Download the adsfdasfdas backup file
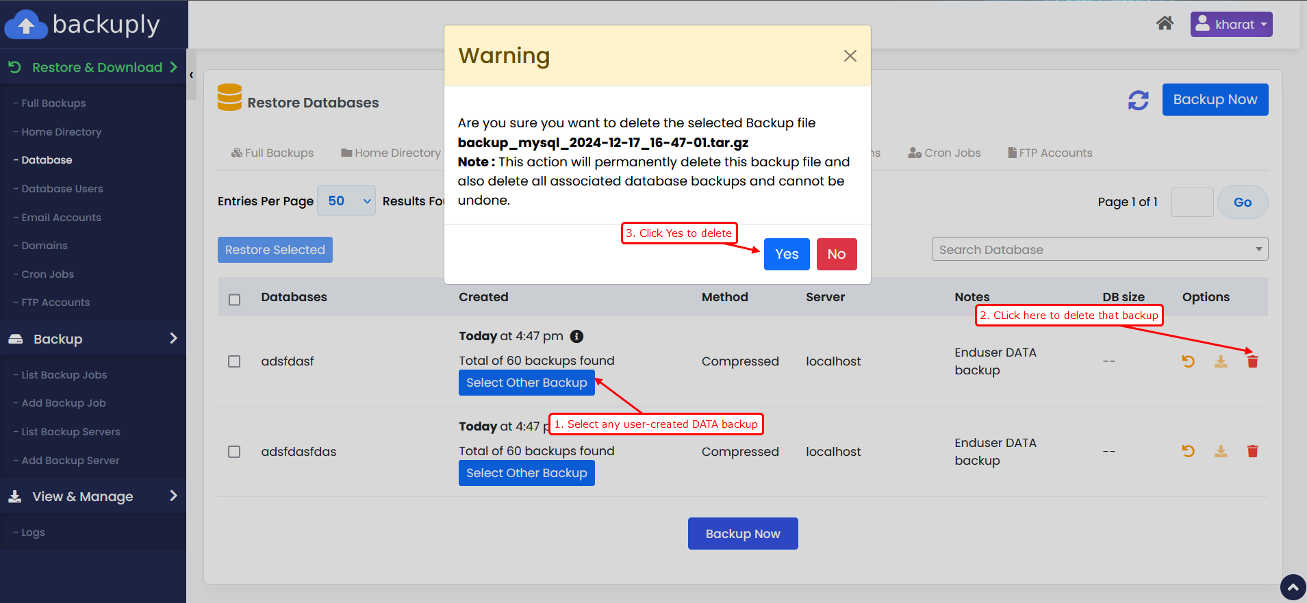This screenshot has height=603, width=1307. click(x=1221, y=451)
